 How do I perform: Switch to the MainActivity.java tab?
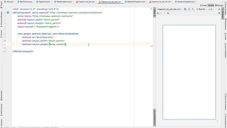pyautogui.click(x=26, y=2)
